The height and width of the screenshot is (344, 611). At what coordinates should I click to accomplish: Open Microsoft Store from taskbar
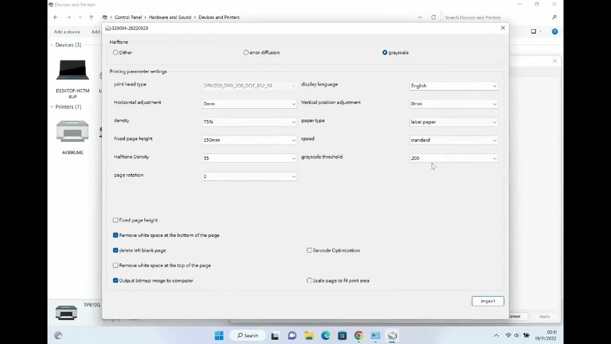tap(342, 335)
